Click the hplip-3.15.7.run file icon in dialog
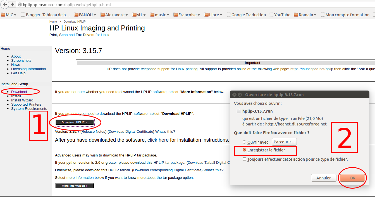 (238, 111)
